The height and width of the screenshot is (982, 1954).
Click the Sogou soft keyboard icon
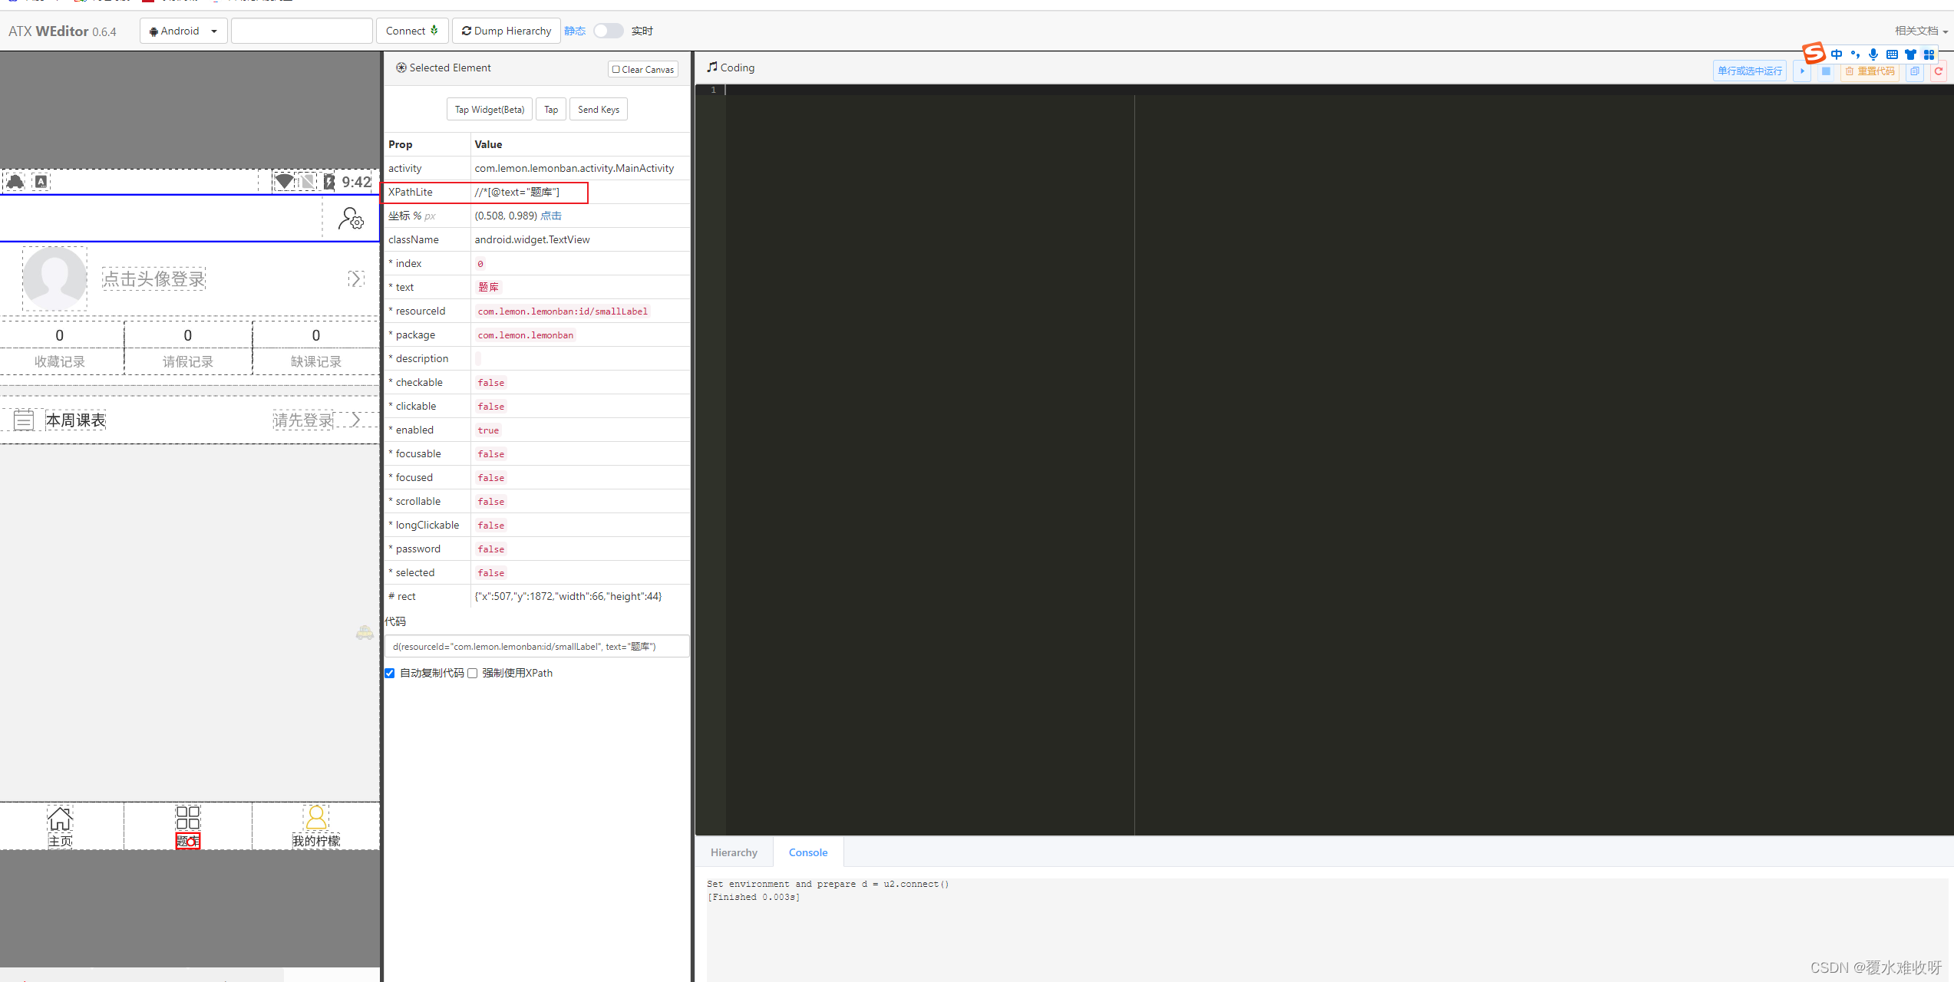click(1892, 54)
